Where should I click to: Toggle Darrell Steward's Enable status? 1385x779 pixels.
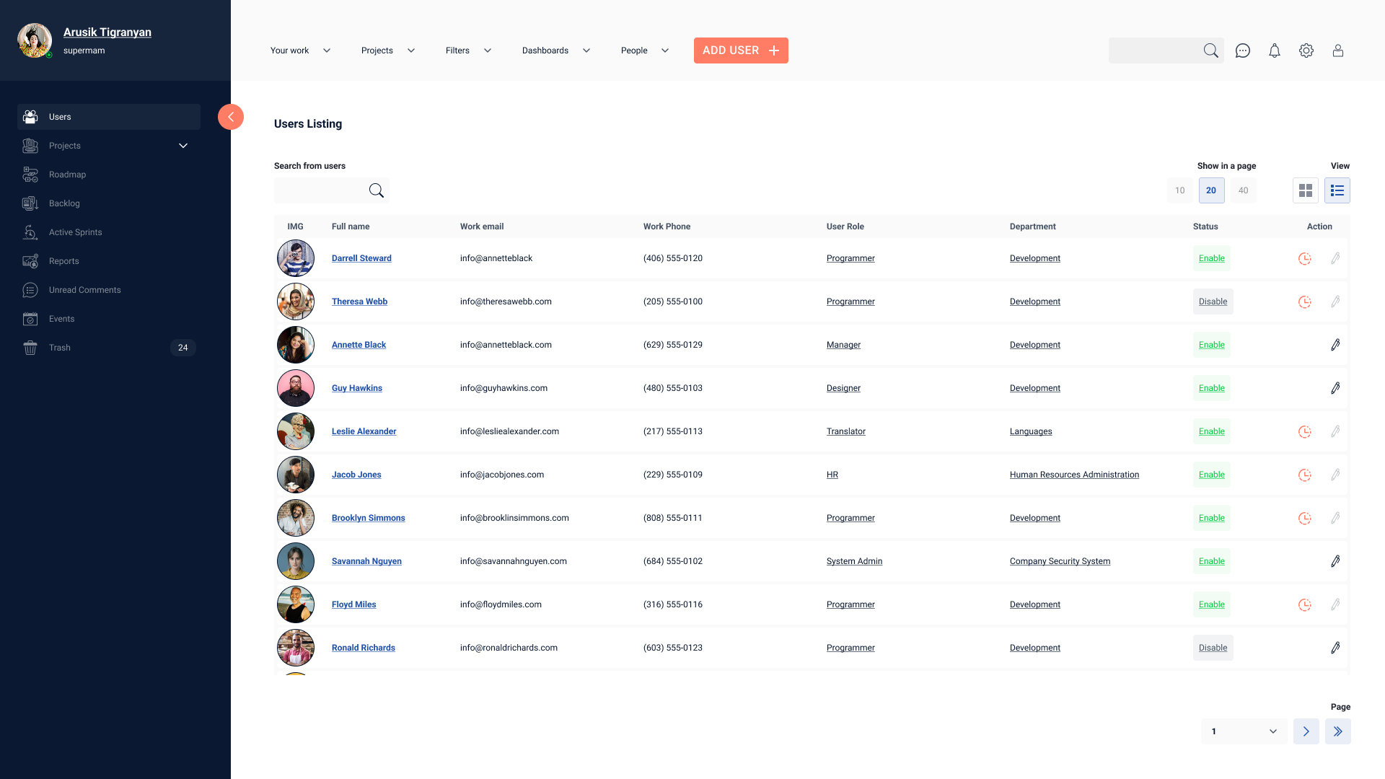coord(1211,258)
